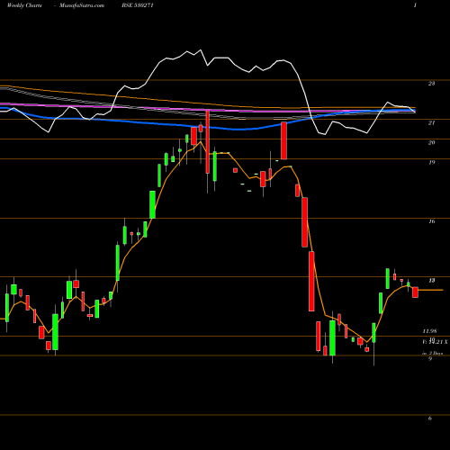Click the 'in 2 Days' label
Screen dimensions: 450x450
(432, 354)
